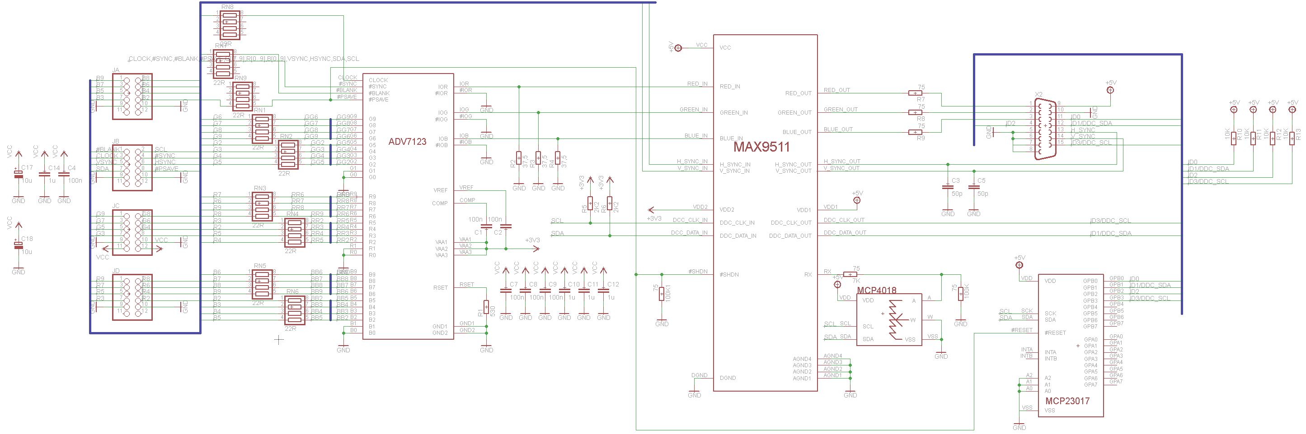Select decoupling capacitor C10
Screen dimensions: 1306x434
564,291
